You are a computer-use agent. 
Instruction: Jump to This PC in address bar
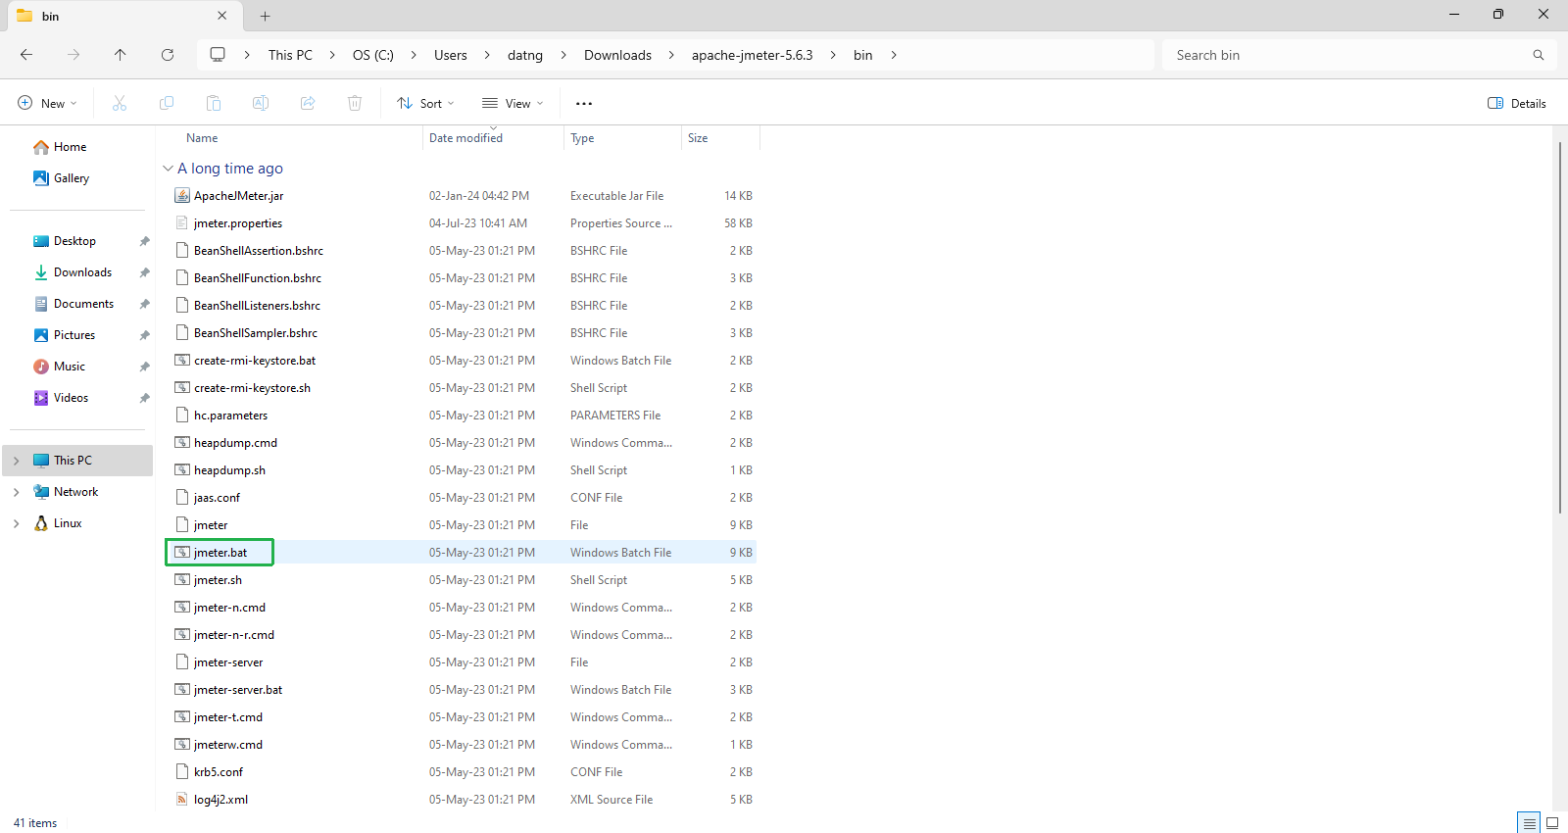click(290, 55)
